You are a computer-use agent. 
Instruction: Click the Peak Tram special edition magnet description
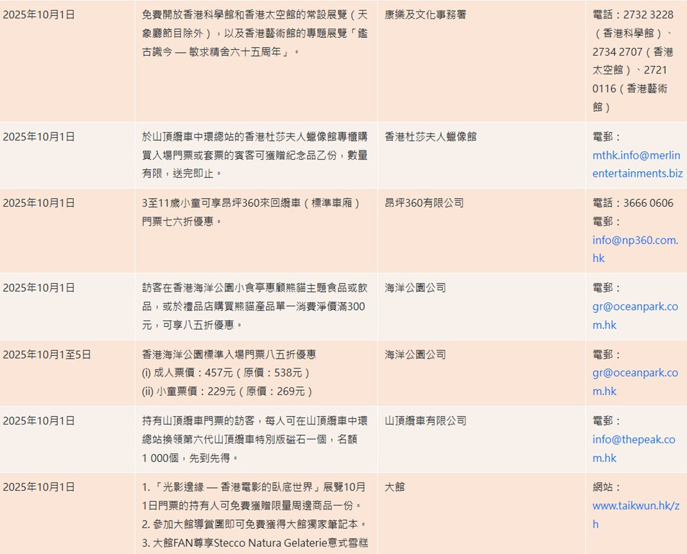(x=254, y=440)
